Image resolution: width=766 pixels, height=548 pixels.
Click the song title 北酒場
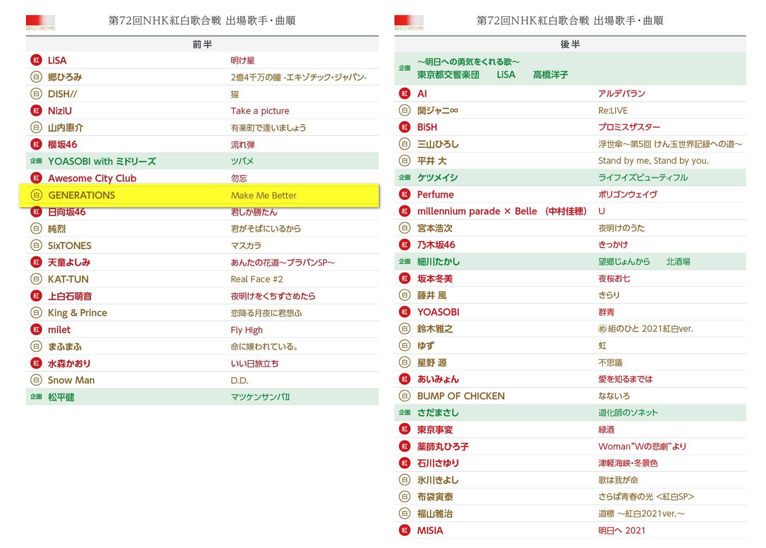click(x=678, y=262)
